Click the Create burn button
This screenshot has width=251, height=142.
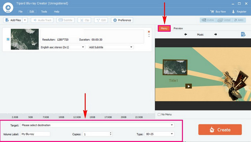[x=220, y=130]
